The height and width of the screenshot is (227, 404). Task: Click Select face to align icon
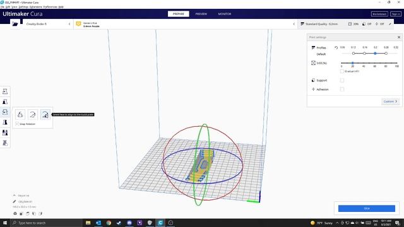click(45, 115)
